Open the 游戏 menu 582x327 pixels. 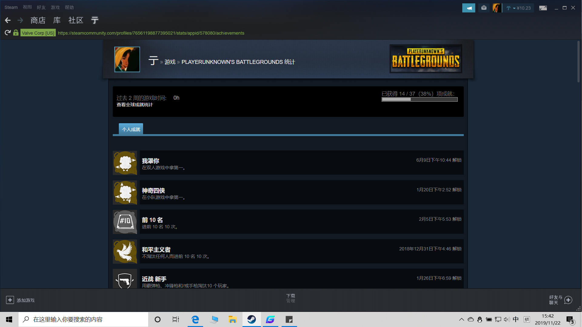click(x=55, y=7)
